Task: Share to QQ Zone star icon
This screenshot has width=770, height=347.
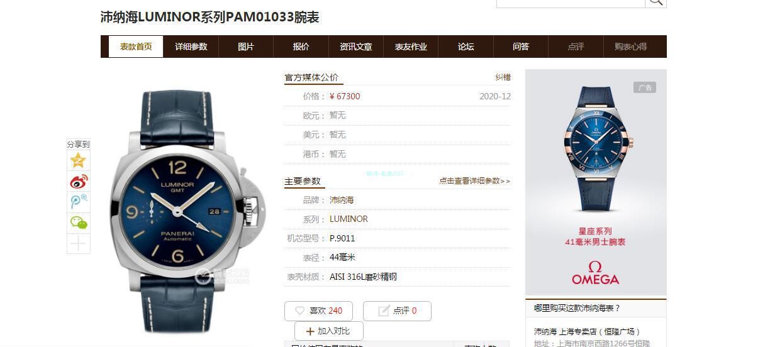Action: click(x=79, y=160)
